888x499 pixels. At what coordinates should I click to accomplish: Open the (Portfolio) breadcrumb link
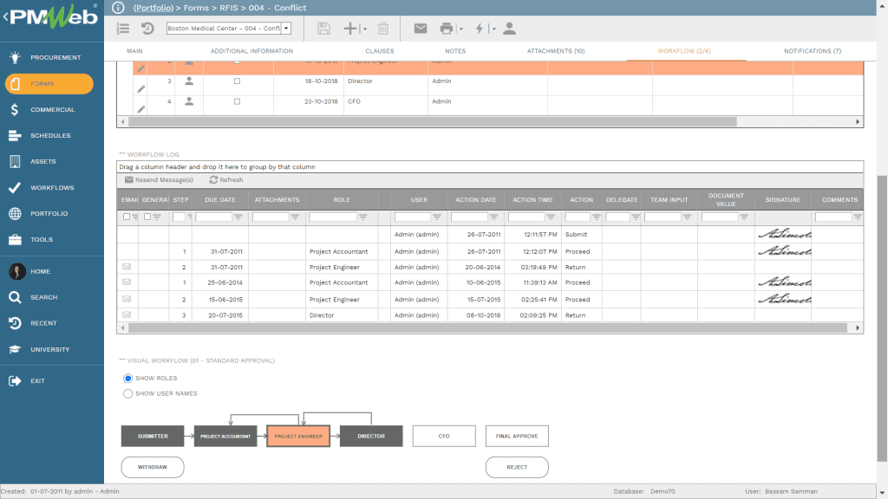[153, 8]
